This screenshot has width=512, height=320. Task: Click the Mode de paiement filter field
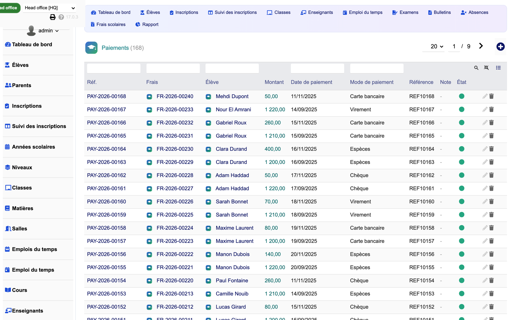pyautogui.click(x=377, y=68)
